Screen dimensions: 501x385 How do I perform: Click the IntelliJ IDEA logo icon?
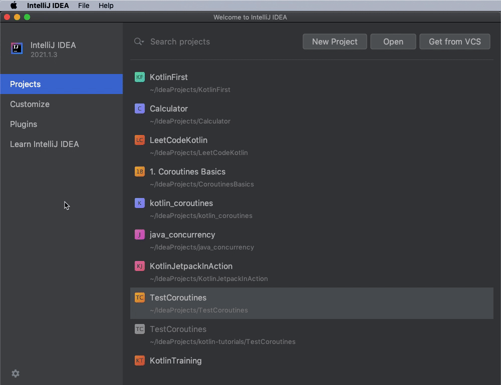(x=17, y=48)
